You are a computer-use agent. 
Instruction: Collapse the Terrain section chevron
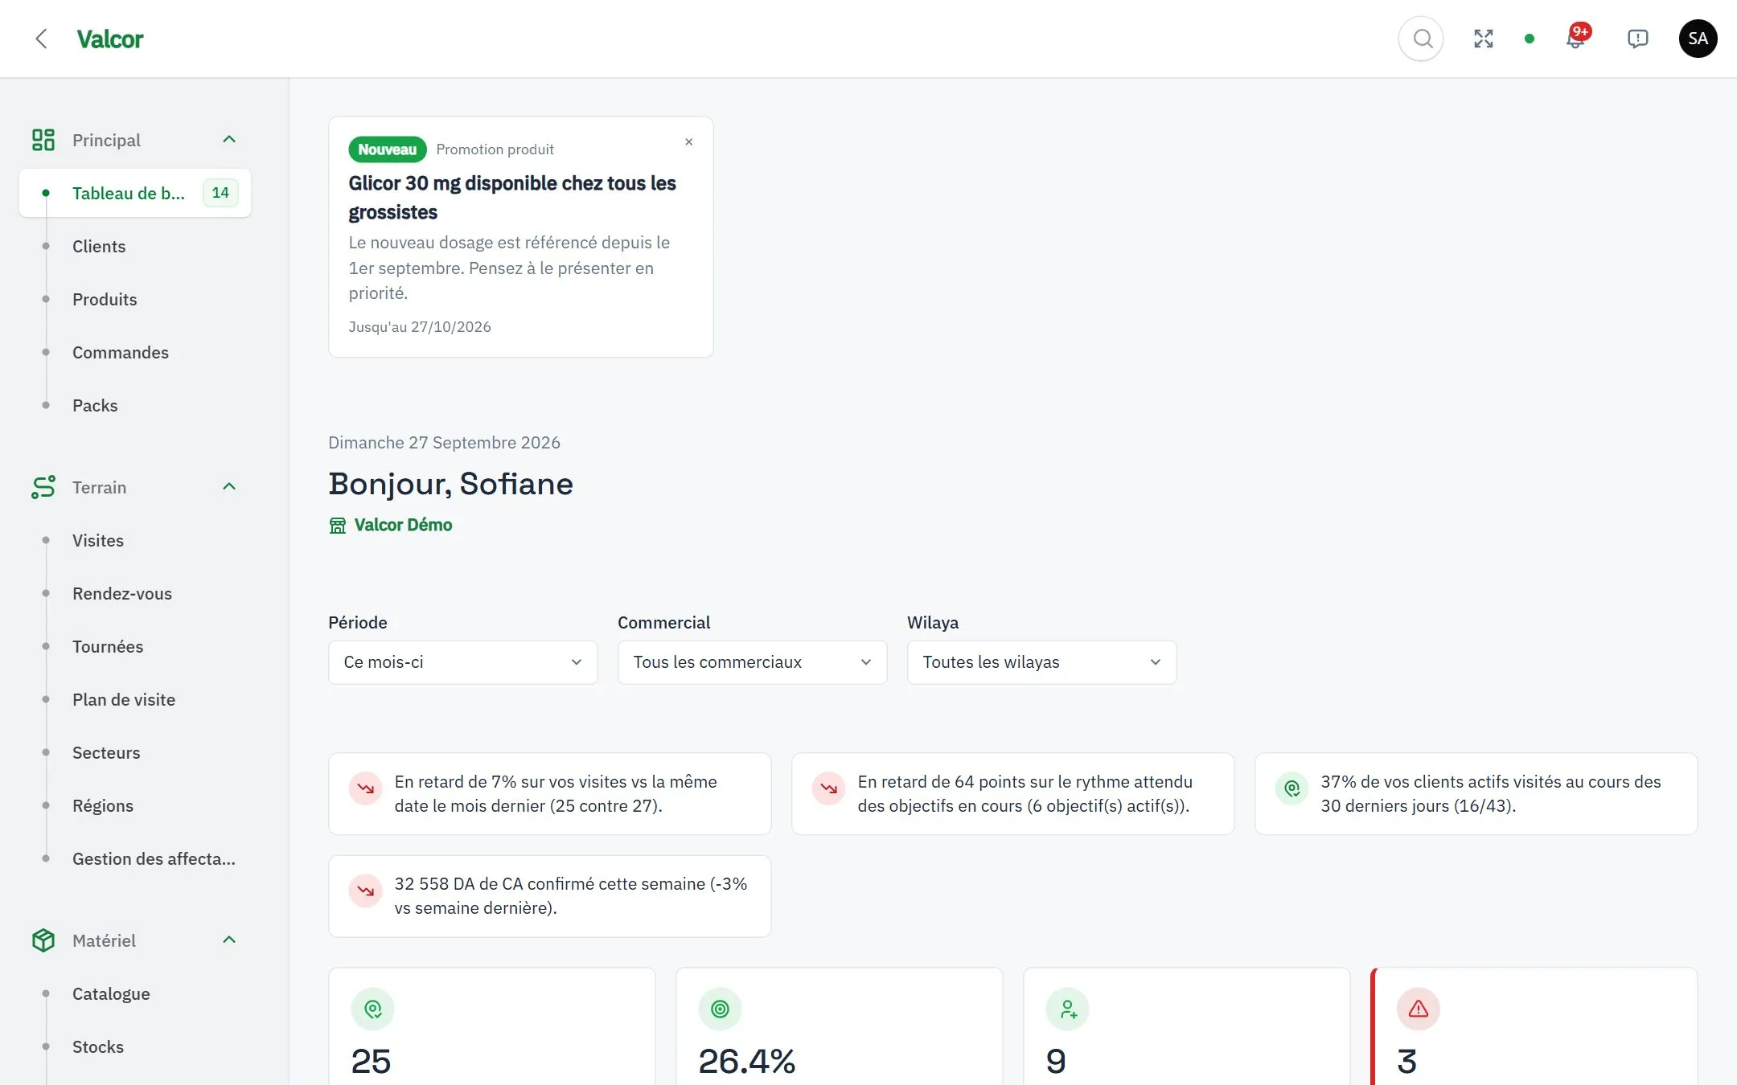tap(229, 487)
